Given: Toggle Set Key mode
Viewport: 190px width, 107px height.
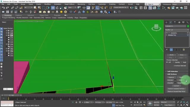Looking at the screenshot, I should (x=156, y=105).
